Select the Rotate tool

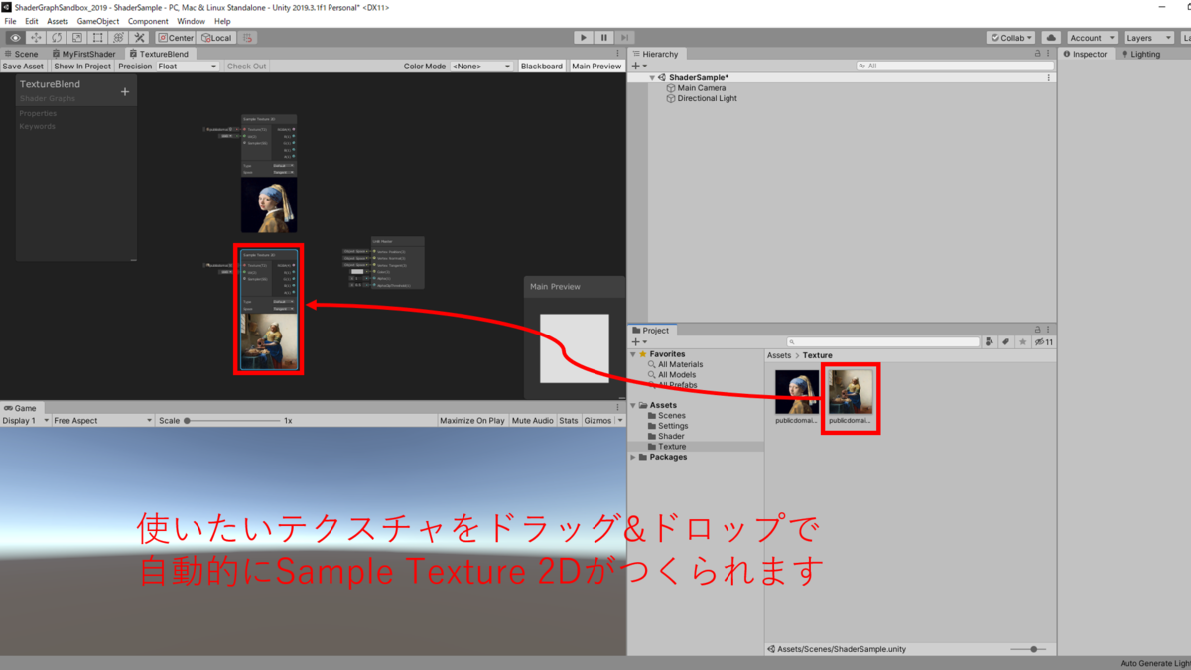point(57,38)
